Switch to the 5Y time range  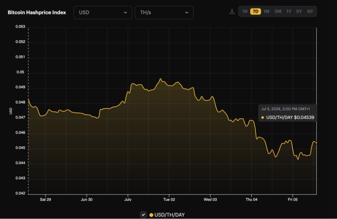pos(299,12)
